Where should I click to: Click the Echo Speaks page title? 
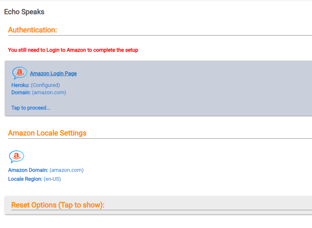tap(24, 12)
